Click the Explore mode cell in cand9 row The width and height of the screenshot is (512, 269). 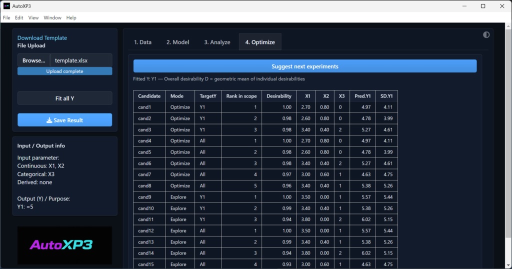tap(180, 197)
